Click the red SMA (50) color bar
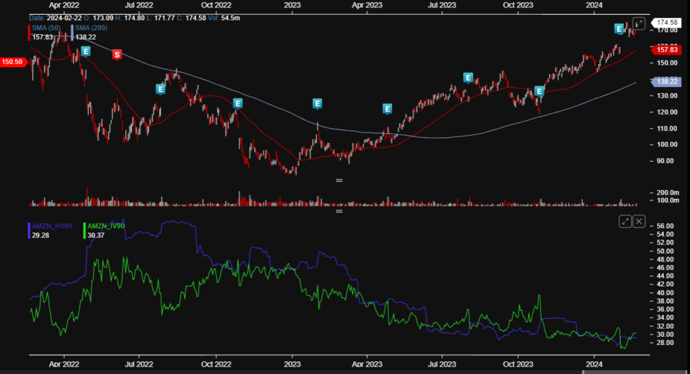 coord(29,32)
